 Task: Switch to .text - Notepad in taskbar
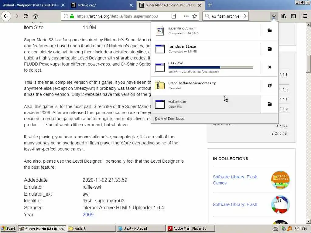click(x=141, y=228)
